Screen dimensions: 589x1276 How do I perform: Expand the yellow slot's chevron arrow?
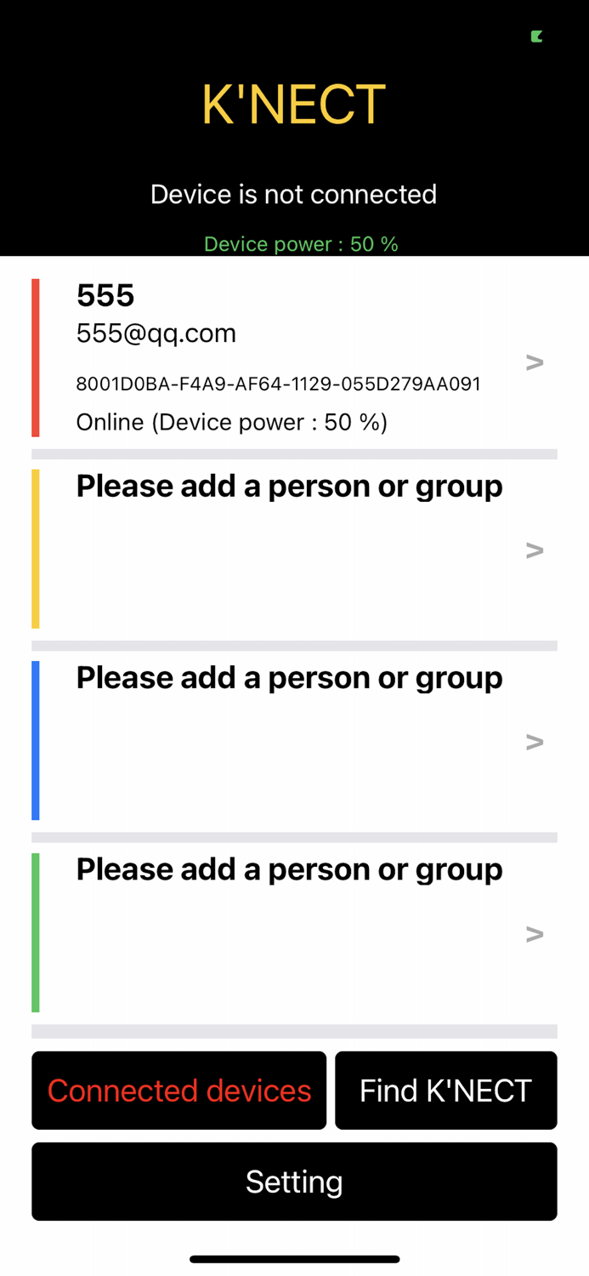coord(535,550)
